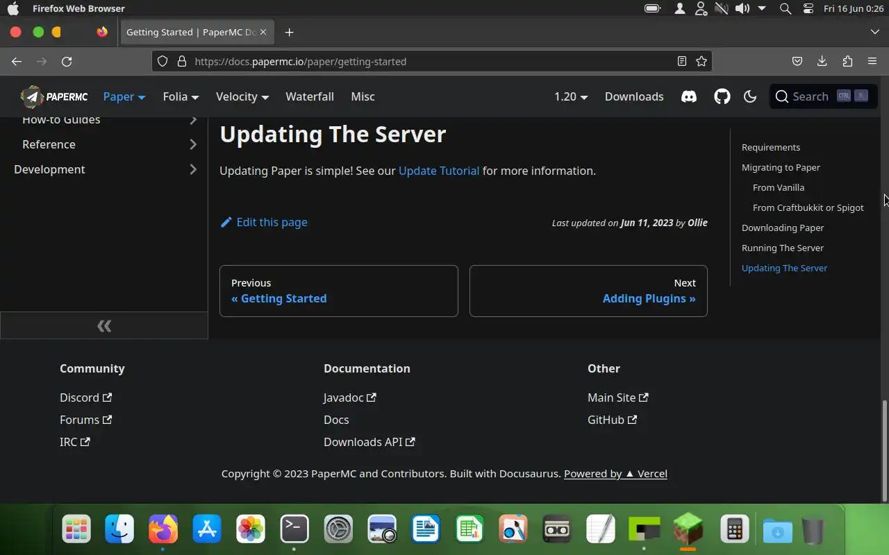The width and height of the screenshot is (889, 555).
Task: Click the pencil Edit this page icon
Action: 226,222
